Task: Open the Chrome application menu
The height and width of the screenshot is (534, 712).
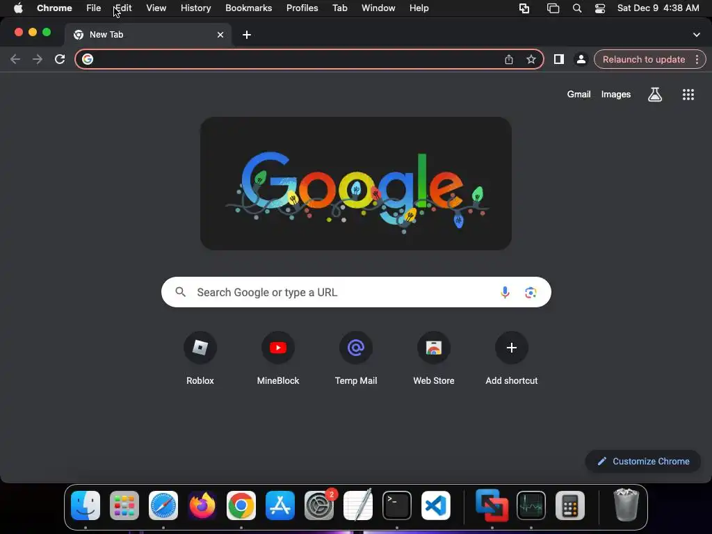Action: click(x=54, y=8)
